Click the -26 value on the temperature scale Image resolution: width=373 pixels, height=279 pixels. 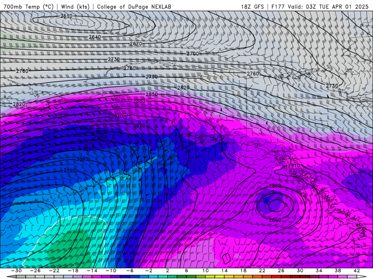[35, 271]
